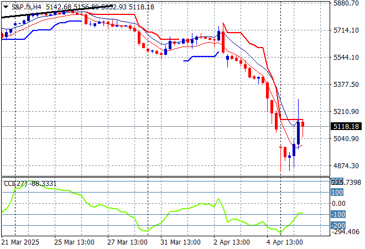Click the 27 Mar 13:00 time label

point(127,242)
